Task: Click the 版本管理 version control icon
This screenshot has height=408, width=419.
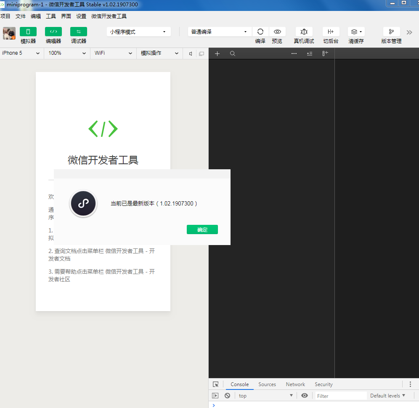Action: tap(391, 32)
